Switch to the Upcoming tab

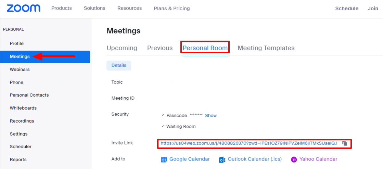pos(122,48)
